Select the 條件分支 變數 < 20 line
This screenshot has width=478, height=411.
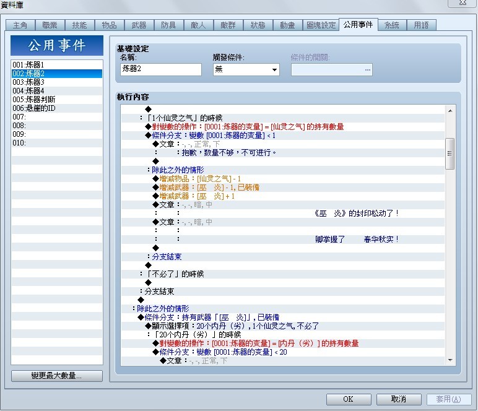(x=283, y=352)
